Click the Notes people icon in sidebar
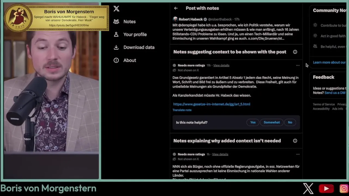Viewport: 349px width, 196px height. tap(116, 22)
